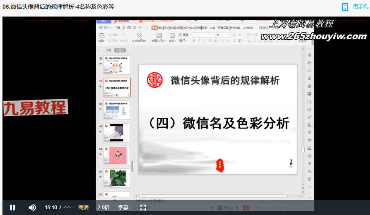Click the phone icon beside 用手机

pos(345,7)
